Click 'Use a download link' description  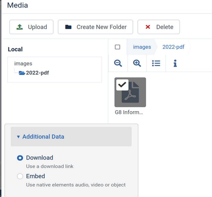pos(50,166)
